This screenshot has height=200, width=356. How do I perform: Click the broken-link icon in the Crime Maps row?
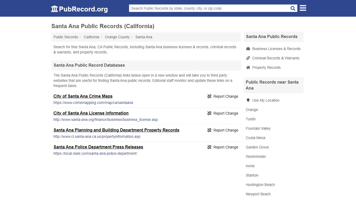pyautogui.click(x=209, y=96)
